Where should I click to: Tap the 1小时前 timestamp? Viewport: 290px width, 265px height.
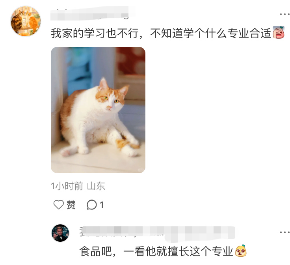(x=67, y=186)
